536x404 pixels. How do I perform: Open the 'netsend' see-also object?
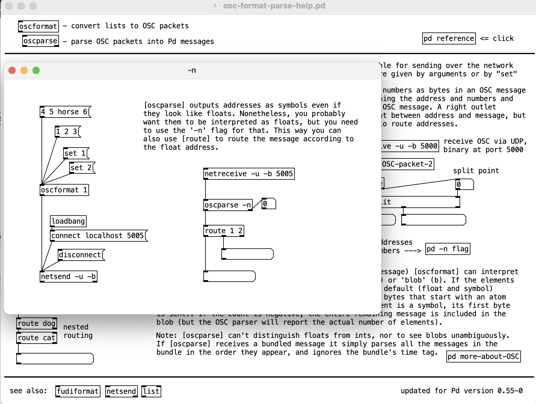tap(122, 391)
